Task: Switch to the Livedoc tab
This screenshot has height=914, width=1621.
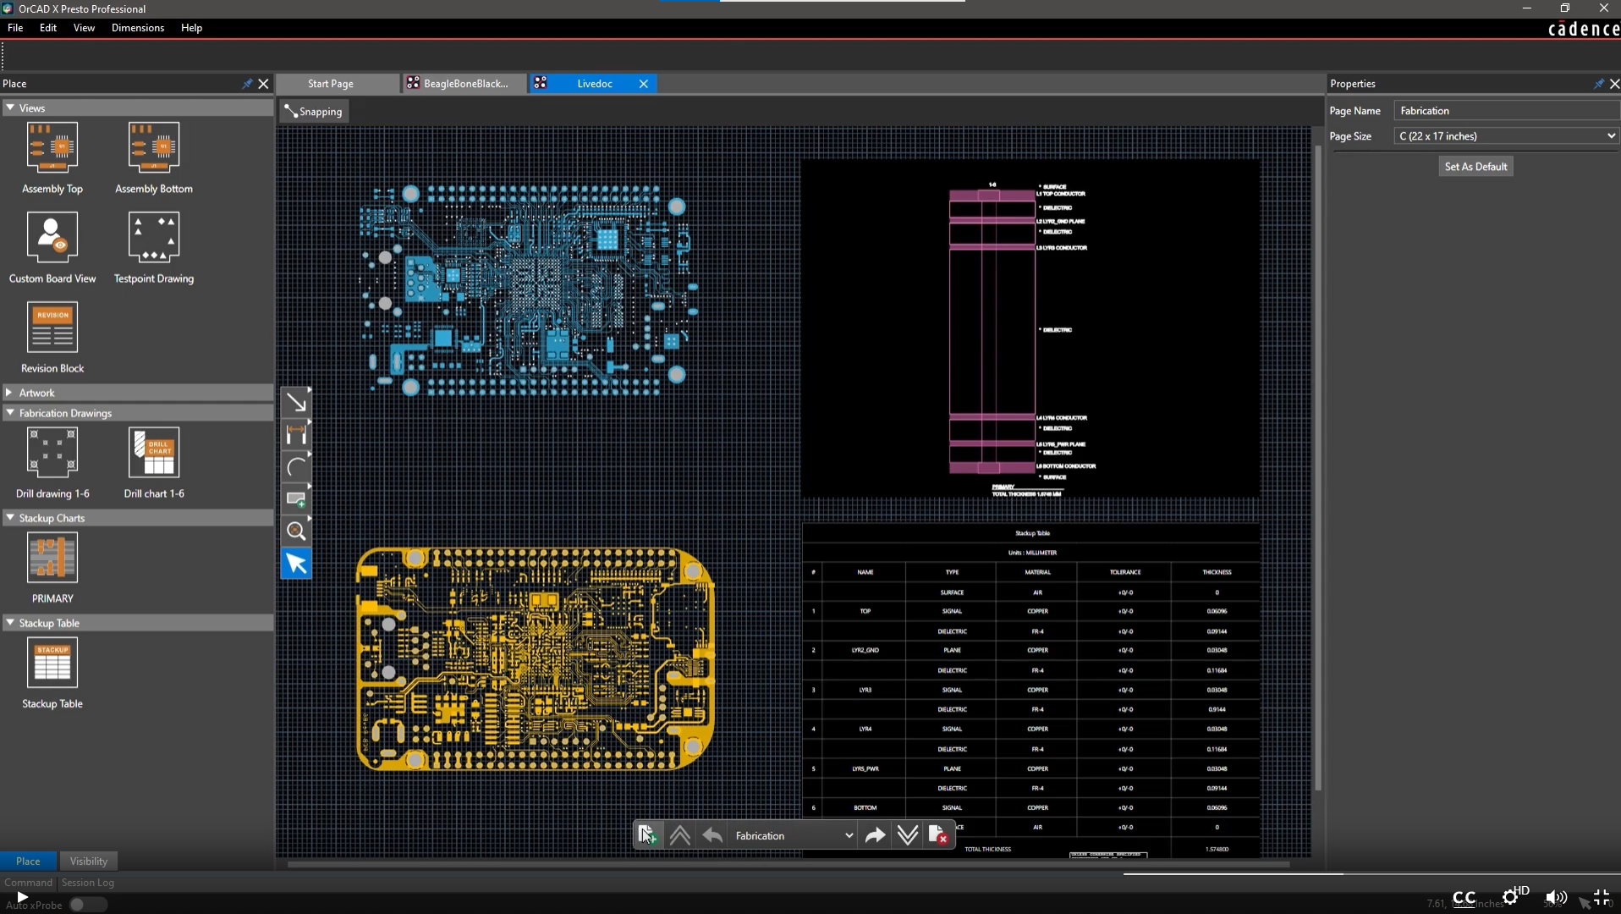Action: pos(592,84)
